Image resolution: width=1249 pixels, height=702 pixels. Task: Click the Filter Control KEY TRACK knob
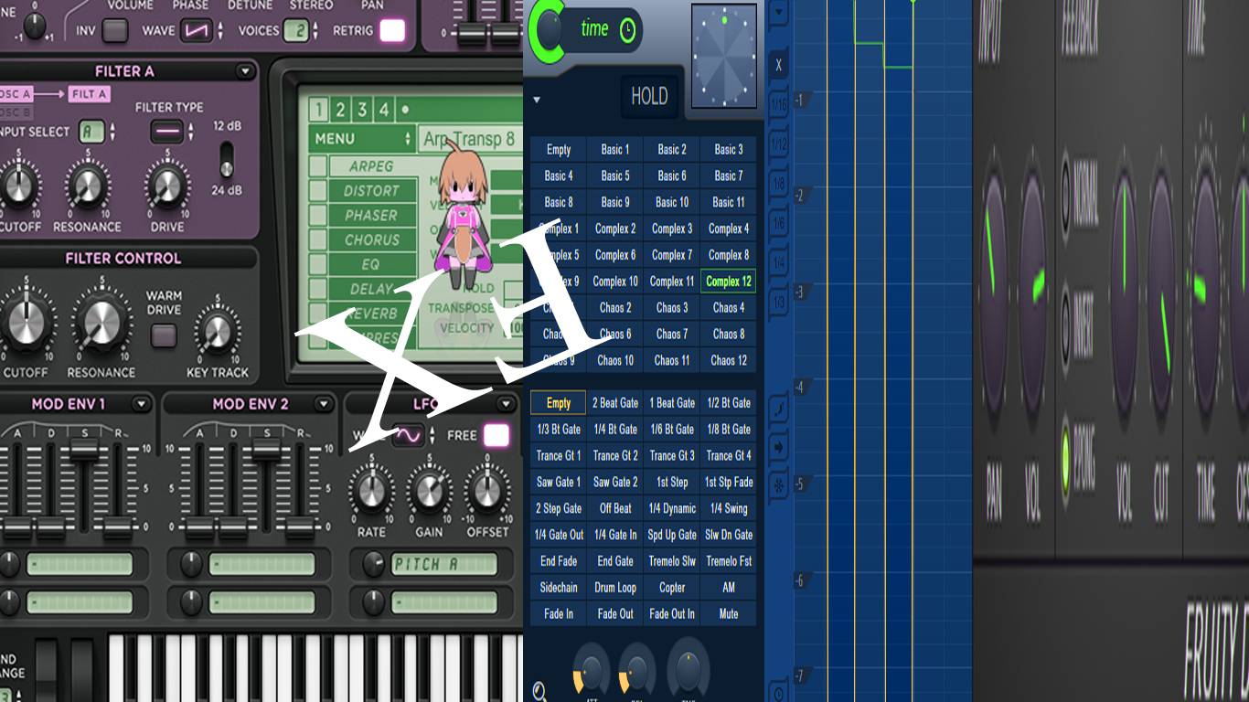click(x=217, y=334)
